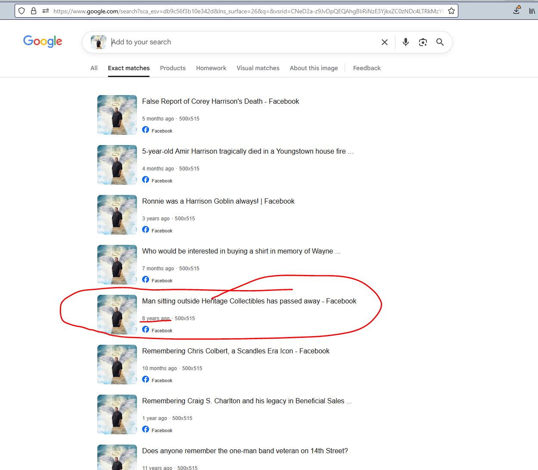Open the Homework tab

pyautogui.click(x=211, y=68)
